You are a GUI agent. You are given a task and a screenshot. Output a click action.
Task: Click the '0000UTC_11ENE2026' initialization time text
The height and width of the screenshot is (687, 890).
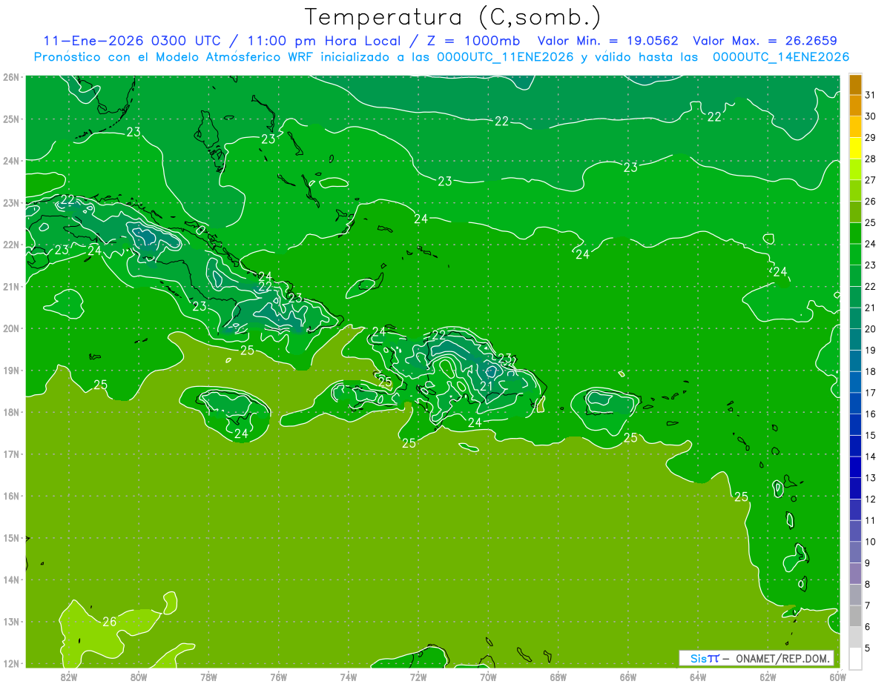click(x=505, y=57)
